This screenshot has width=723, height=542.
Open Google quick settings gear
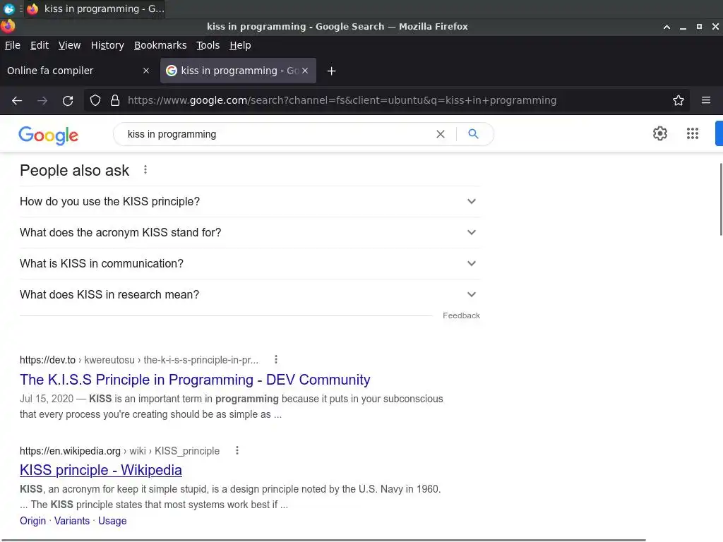click(660, 133)
